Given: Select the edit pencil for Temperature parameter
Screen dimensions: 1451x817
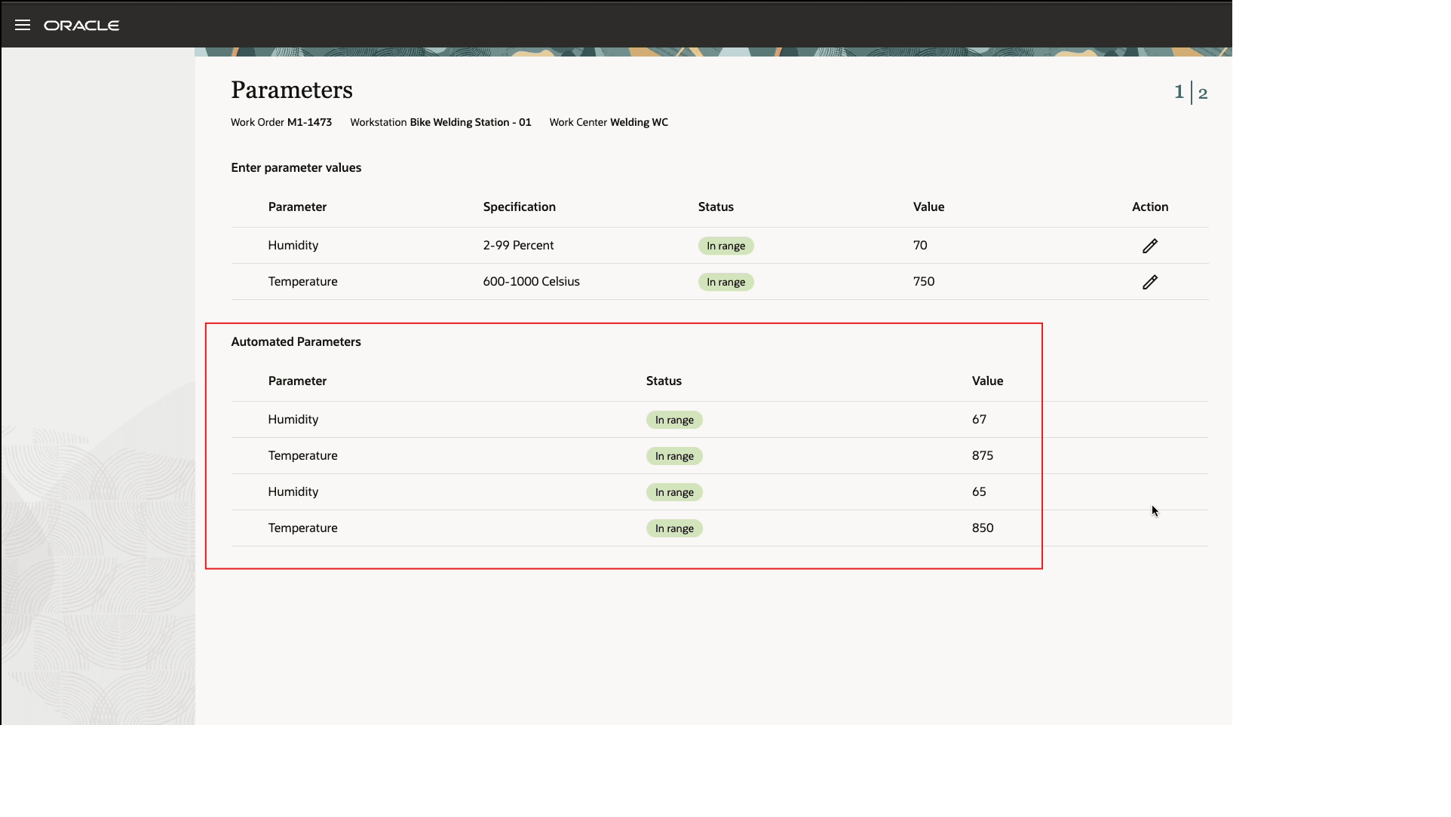Looking at the screenshot, I should (1149, 281).
